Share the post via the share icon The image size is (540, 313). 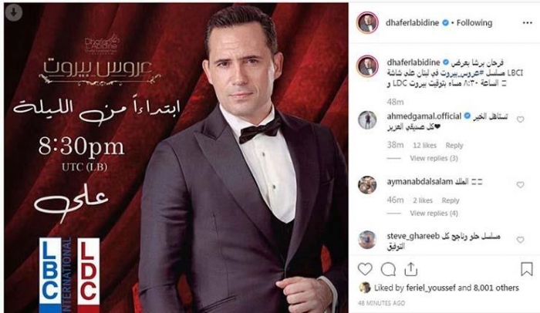[x=410, y=269]
